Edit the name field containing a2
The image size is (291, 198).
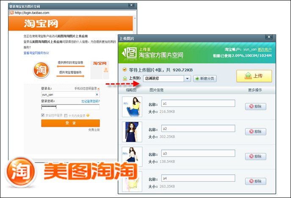pos(198,129)
